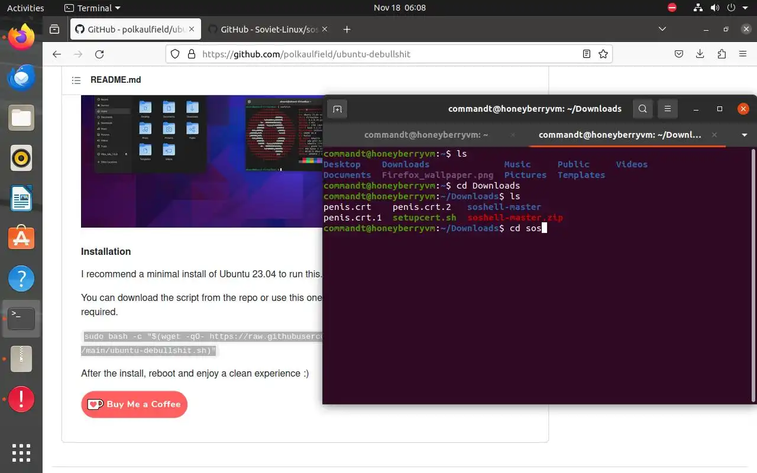Open Firefox extensions icon
The image size is (757, 473).
(721, 54)
